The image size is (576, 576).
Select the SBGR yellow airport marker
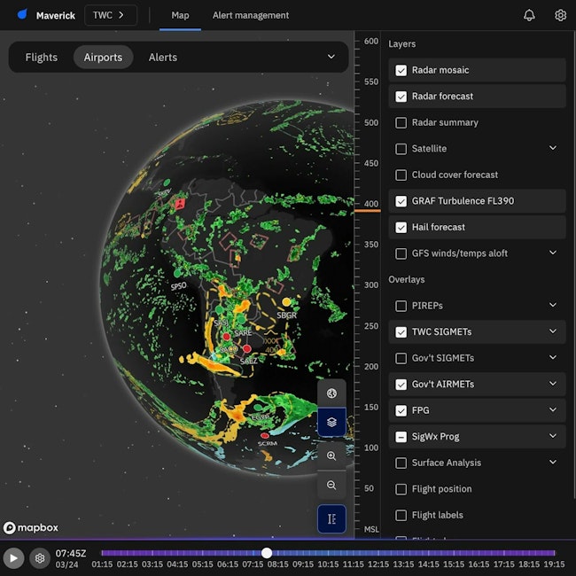(286, 302)
